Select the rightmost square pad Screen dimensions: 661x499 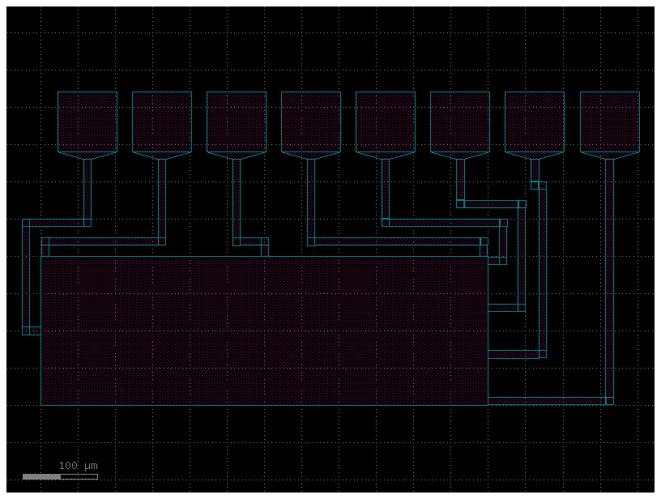(609, 122)
